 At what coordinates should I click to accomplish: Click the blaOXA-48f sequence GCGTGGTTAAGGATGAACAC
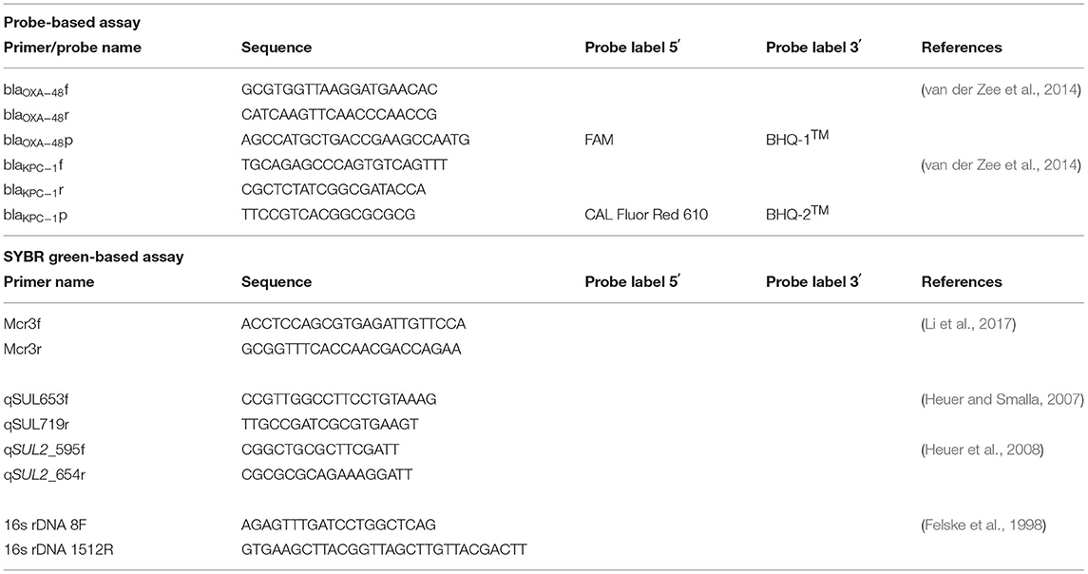tap(339, 89)
